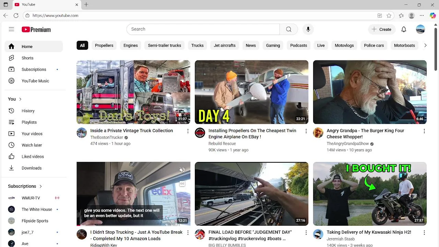Click into the Search input field
Screen dimensions: 439x247
tap(203, 29)
